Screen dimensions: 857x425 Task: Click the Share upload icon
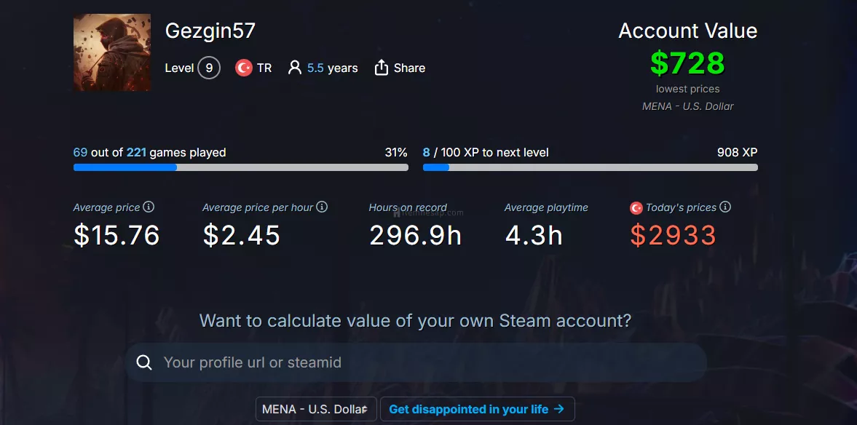(x=381, y=68)
